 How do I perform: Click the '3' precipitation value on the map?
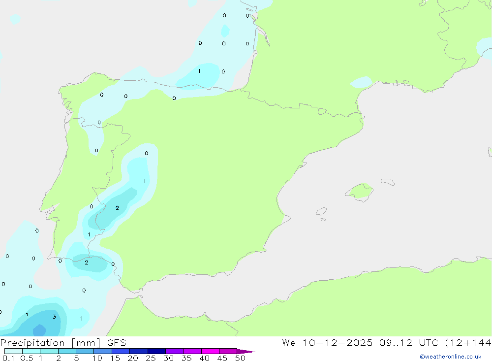[x=54, y=317]
